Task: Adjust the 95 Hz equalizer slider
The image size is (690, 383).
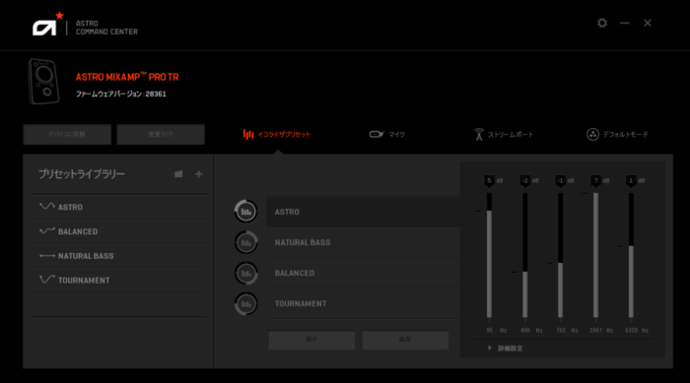Action: [489, 255]
